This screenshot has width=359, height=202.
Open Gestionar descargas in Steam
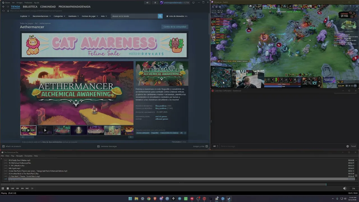tap(107, 146)
